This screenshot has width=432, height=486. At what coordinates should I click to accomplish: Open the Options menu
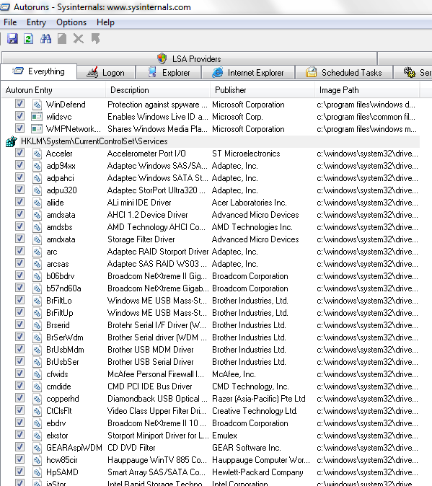(71, 22)
